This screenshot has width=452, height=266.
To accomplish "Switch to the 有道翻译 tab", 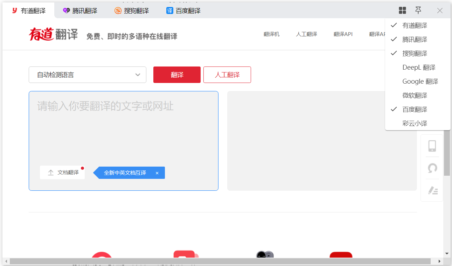I will pos(29,11).
